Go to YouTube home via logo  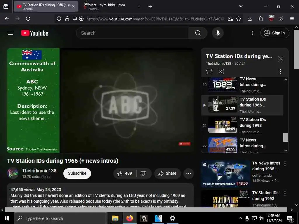pyautogui.click(x=34, y=33)
